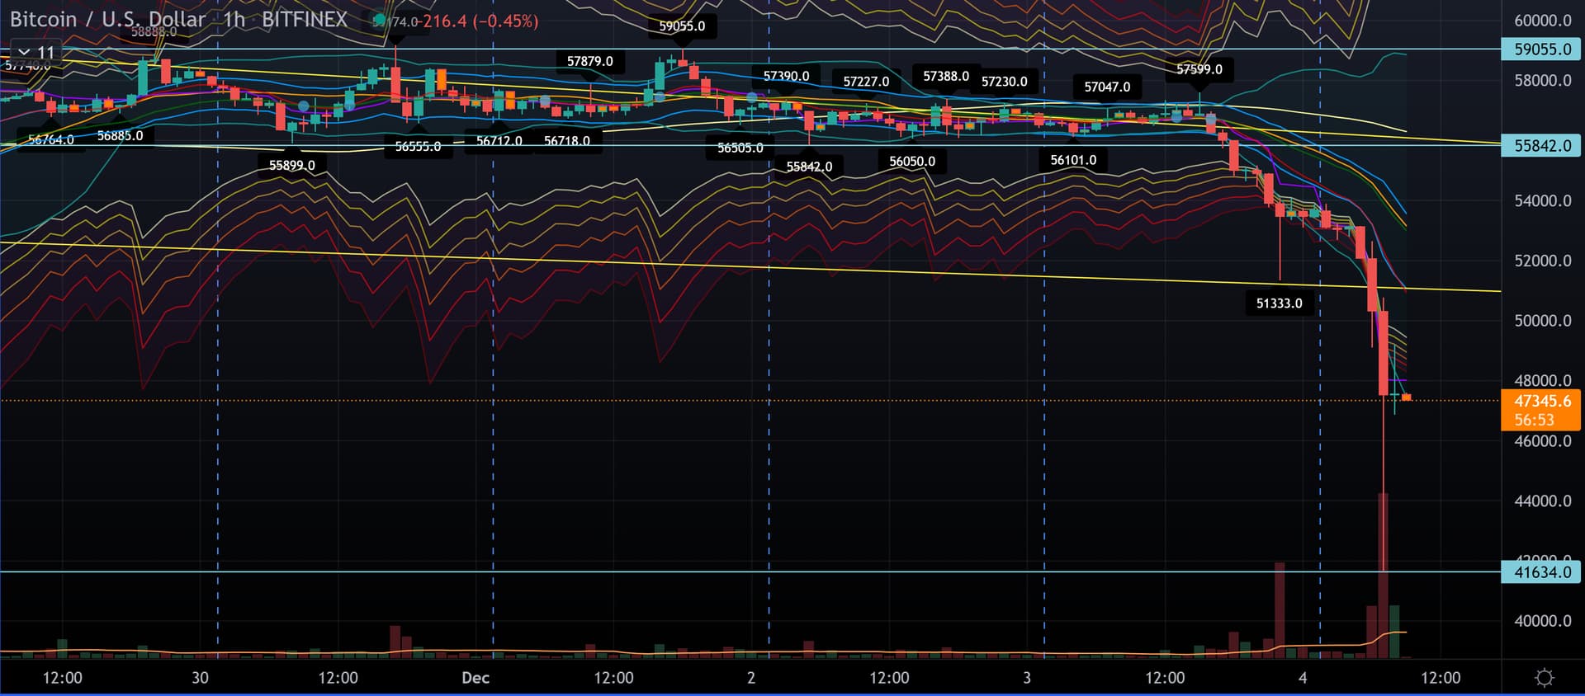Click the BITFINEX exchange label
The image size is (1585, 696).
point(304,20)
